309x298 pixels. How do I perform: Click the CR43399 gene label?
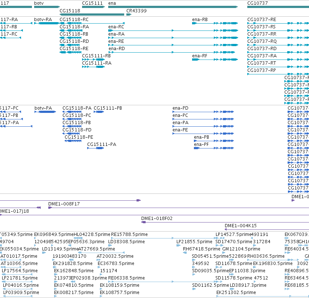tap(137, 11)
